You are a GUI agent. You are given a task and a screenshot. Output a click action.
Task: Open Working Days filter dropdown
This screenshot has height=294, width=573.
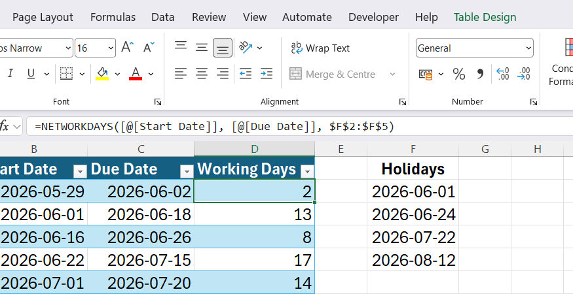(307, 171)
